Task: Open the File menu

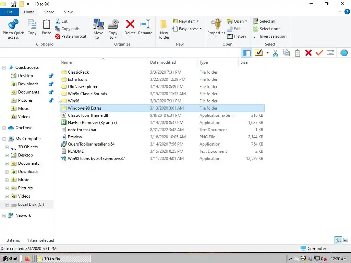Action: [x=10, y=12]
